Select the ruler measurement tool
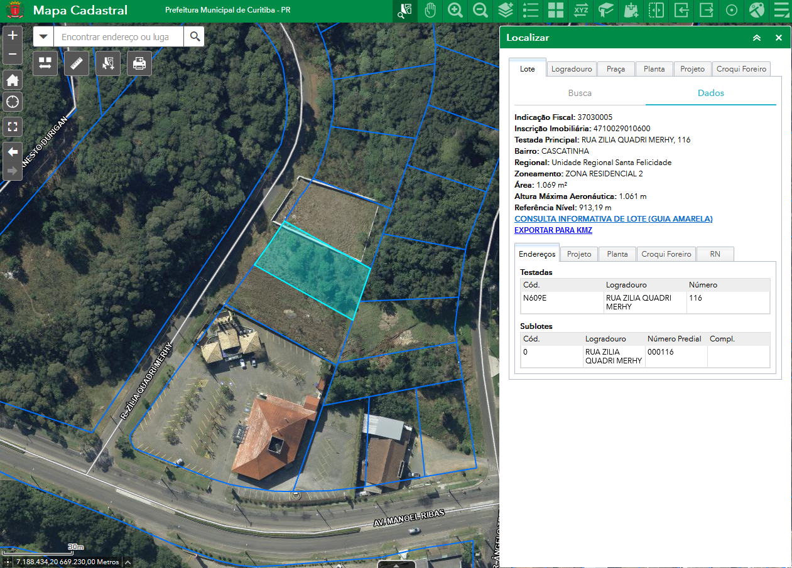 point(77,63)
